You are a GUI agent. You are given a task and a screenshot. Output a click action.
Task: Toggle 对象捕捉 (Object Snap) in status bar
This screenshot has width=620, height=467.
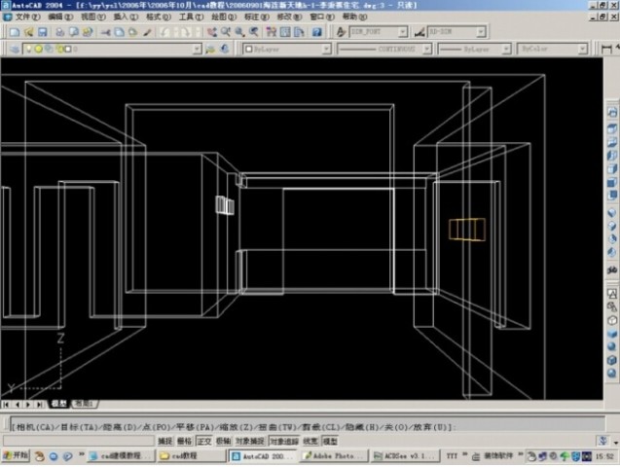tap(250, 441)
